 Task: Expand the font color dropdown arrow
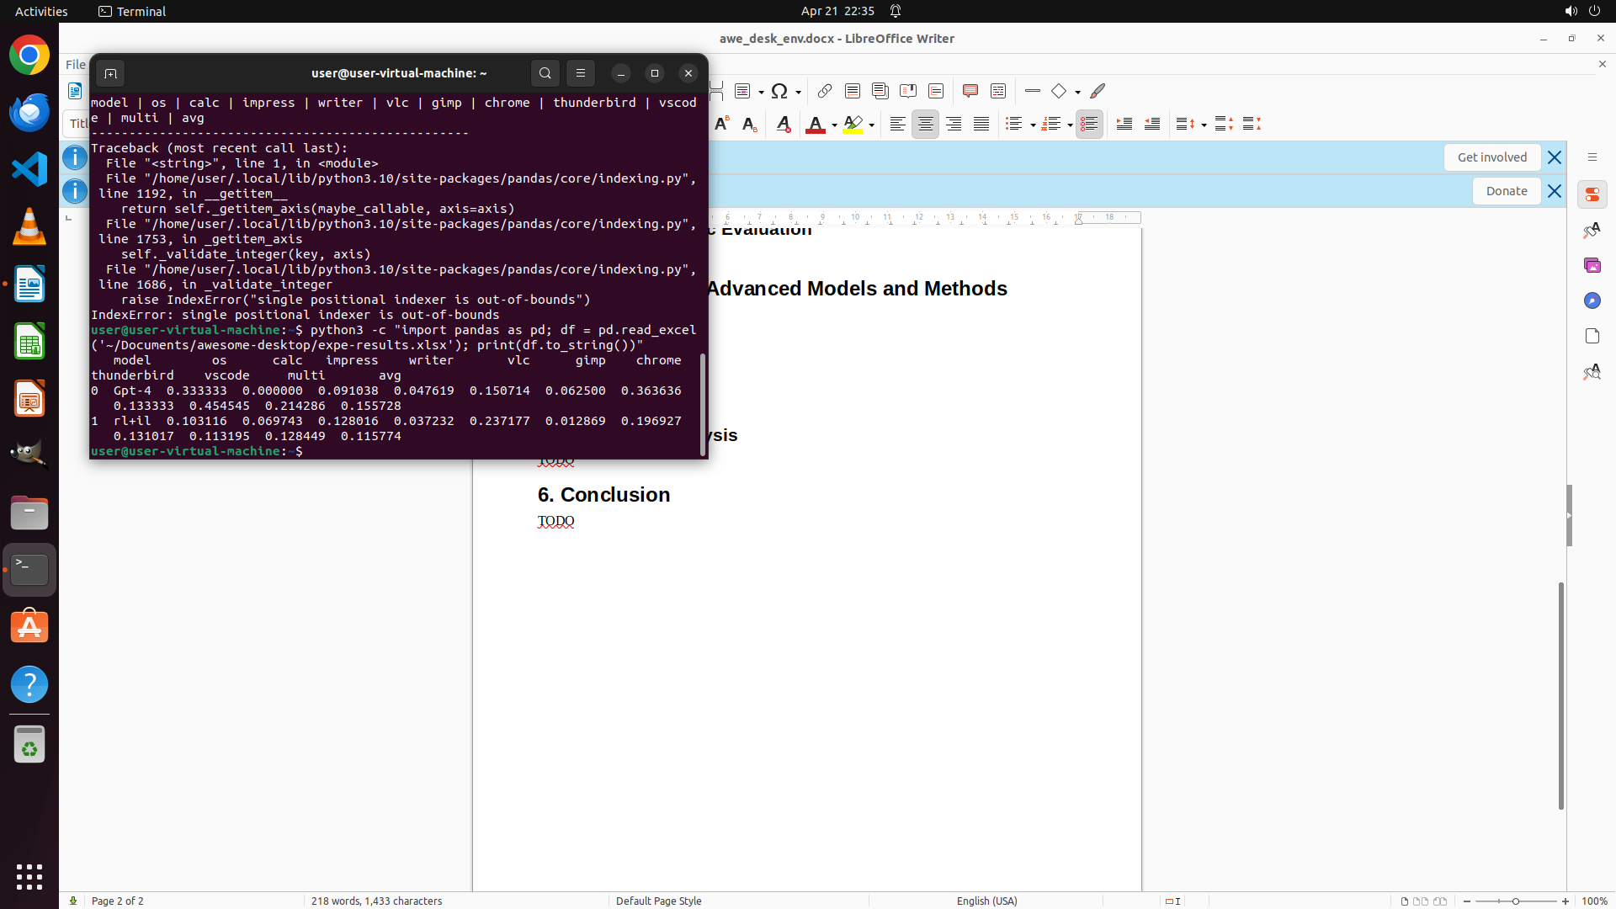[x=834, y=125]
